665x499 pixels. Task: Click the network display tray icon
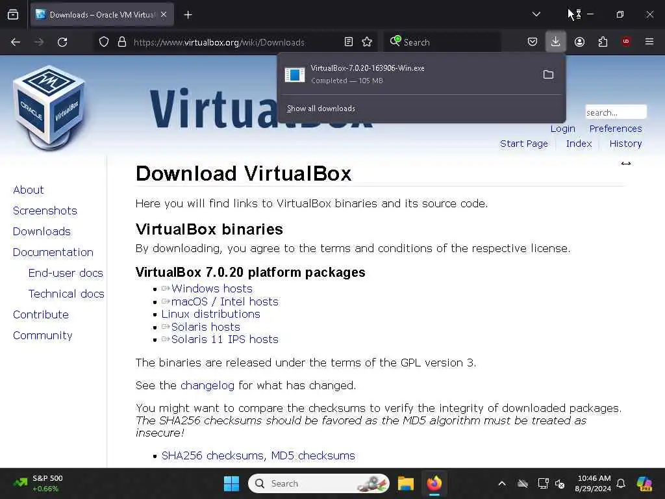[544, 483]
